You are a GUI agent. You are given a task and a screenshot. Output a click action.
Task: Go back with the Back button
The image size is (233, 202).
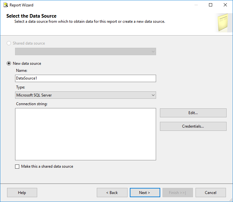(x=112, y=193)
